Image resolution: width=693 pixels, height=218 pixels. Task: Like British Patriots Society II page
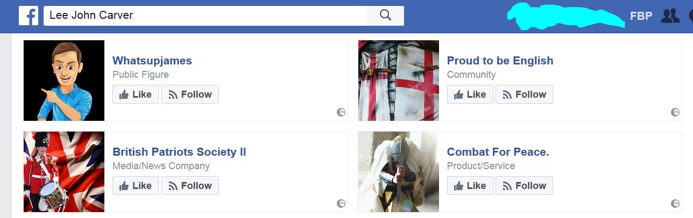click(136, 185)
